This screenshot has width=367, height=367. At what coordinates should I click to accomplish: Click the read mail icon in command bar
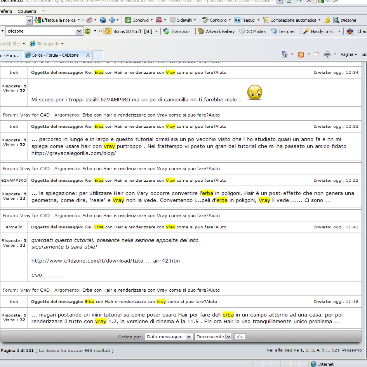coord(317,54)
